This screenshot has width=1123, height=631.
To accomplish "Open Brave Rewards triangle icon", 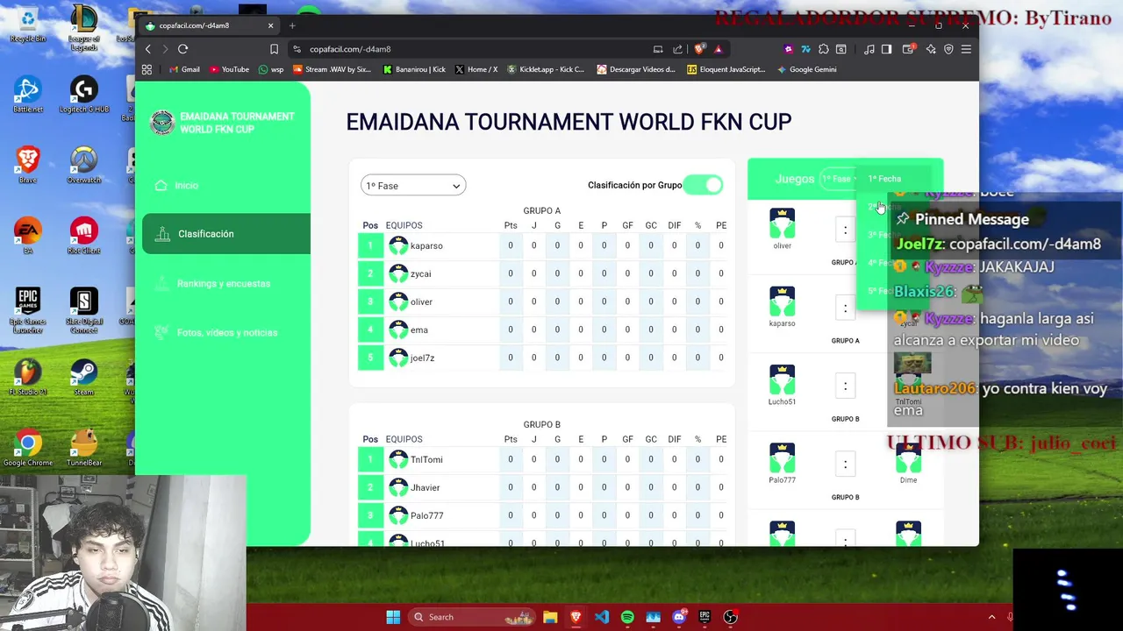I will point(718,49).
